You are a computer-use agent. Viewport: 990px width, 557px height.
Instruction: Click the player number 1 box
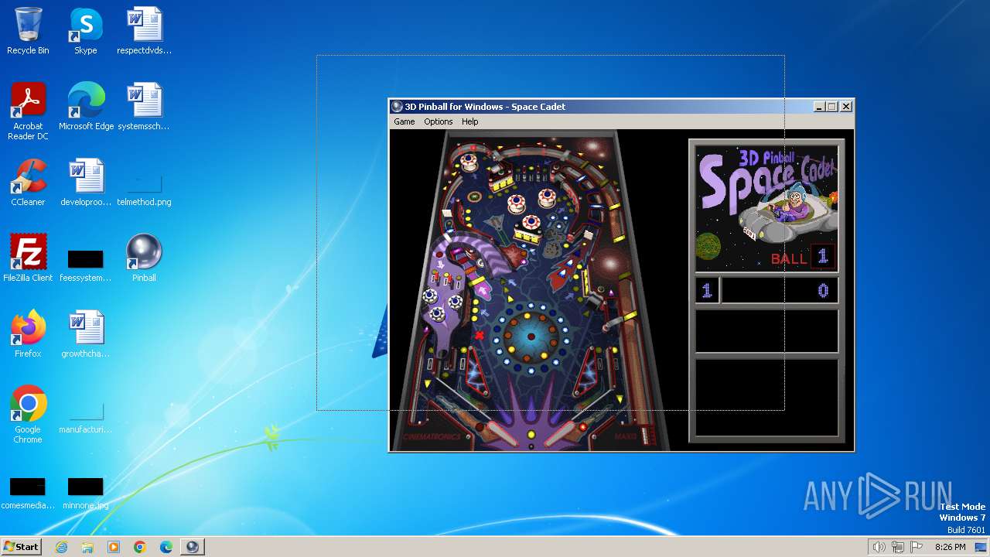coord(707,291)
